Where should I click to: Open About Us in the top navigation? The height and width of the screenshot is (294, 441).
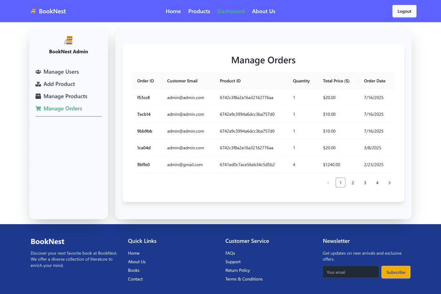coord(263,11)
